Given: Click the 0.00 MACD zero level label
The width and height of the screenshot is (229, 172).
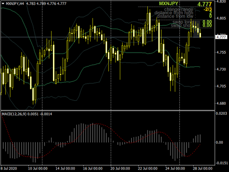Looking at the screenshot, I should click(x=219, y=142).
